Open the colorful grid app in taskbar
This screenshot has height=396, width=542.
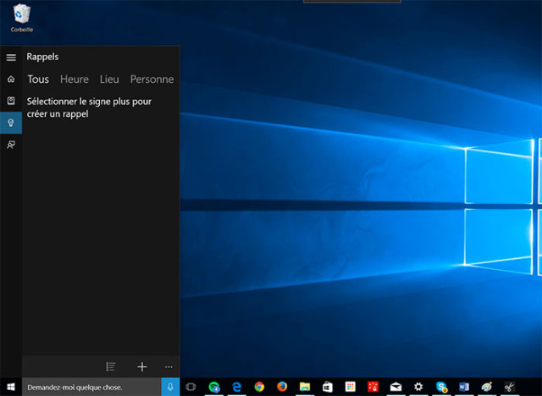pyautogui.click(x=350, y=387)
